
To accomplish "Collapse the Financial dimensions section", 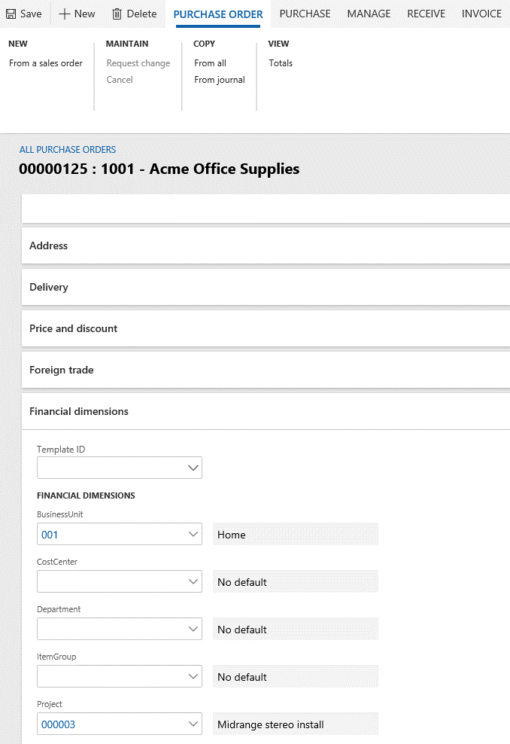I will tap(266, 411).
